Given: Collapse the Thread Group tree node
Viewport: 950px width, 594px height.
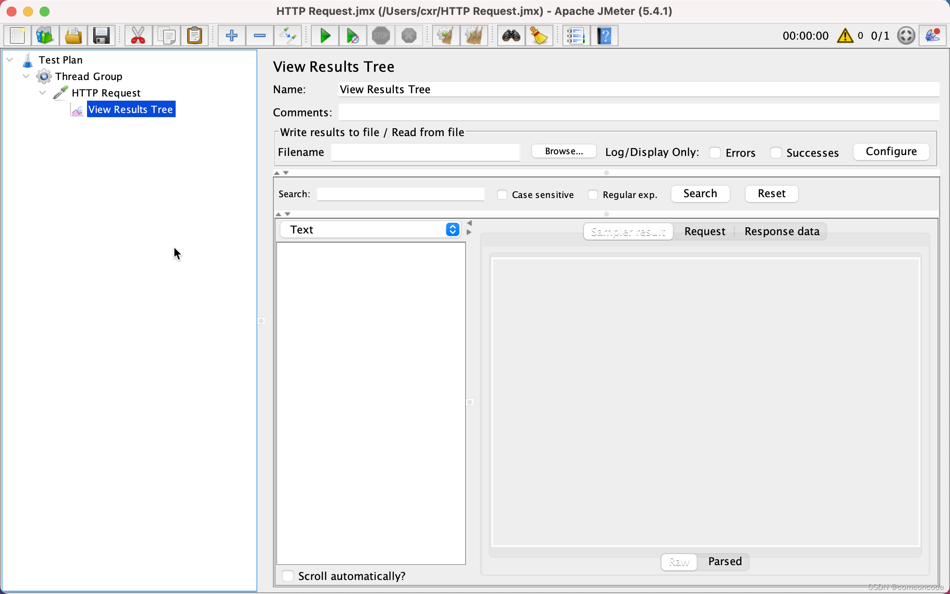Looking at the screenshot, I should pos(26,76).
